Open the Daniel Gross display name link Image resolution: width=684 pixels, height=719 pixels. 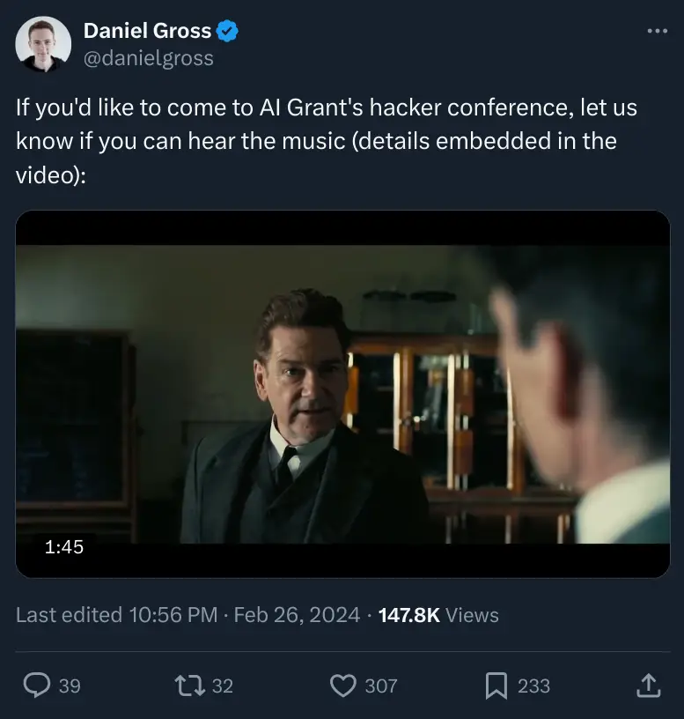147,31
